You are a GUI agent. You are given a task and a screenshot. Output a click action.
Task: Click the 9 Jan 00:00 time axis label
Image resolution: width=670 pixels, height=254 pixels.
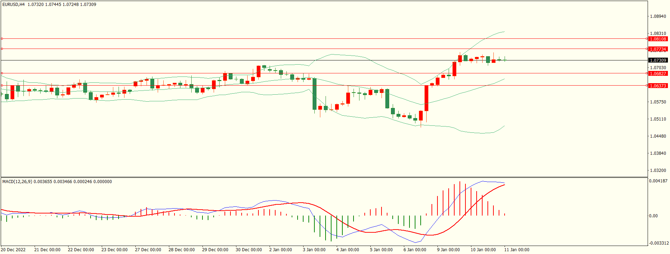(x=448, y=250)
